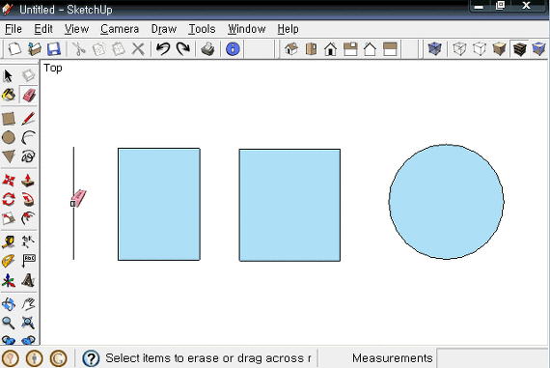Open the View menu
The image size is (550, 368).
pyautogui.click(x=76, y=29)
